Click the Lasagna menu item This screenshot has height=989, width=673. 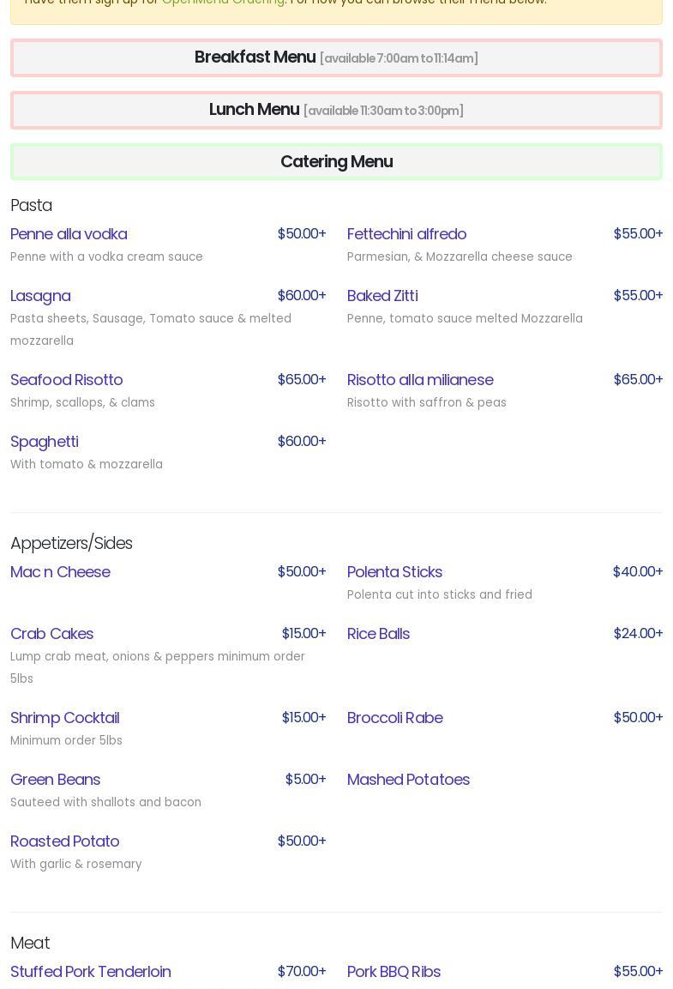pos(40,296)
